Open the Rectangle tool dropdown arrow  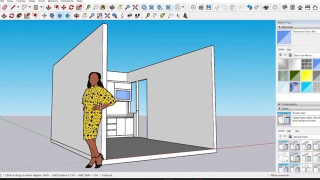[x=41, y=7]
